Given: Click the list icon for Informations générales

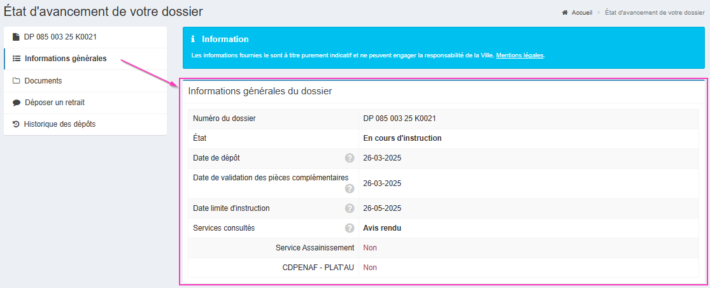Looking at the screenshot, I should pos(17,59).
